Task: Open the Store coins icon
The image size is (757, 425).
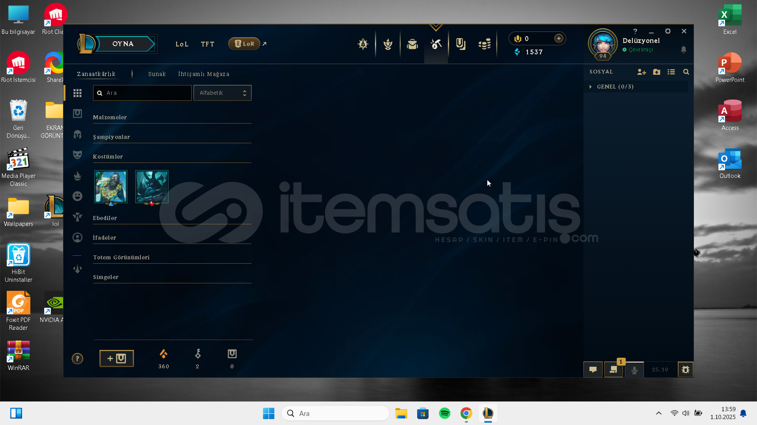Action: (485, 44)
